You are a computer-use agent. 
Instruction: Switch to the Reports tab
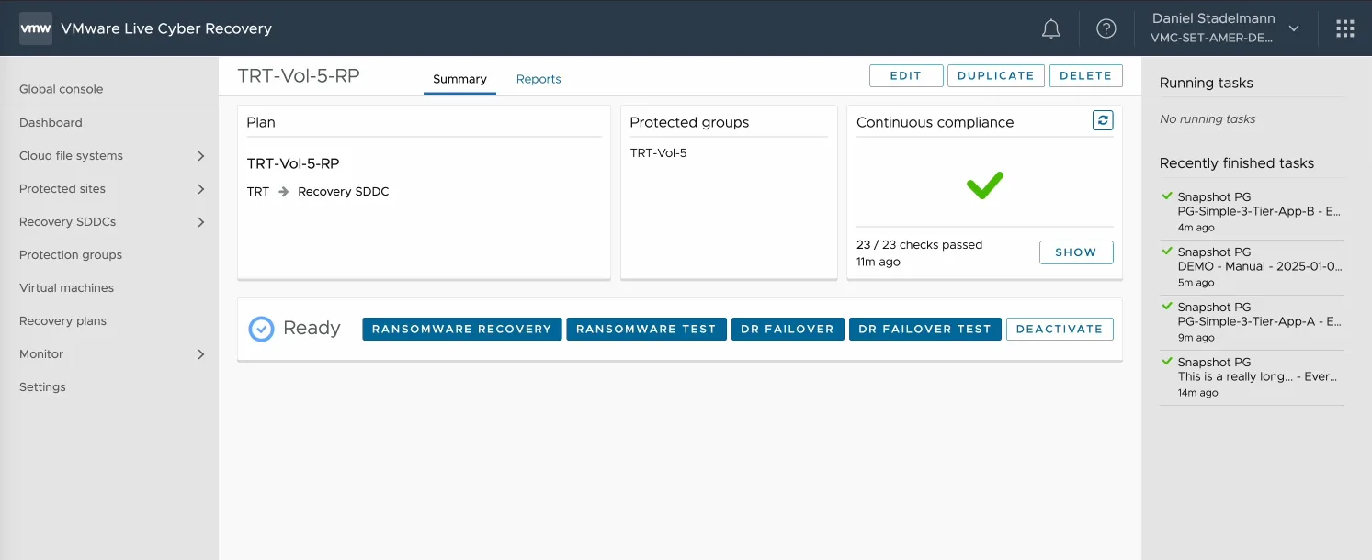(539, 79)
